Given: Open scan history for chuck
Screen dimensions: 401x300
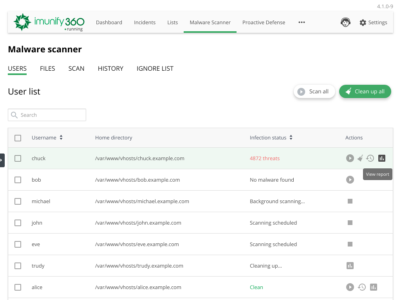Looking at the screenshot, I should 370,158.
